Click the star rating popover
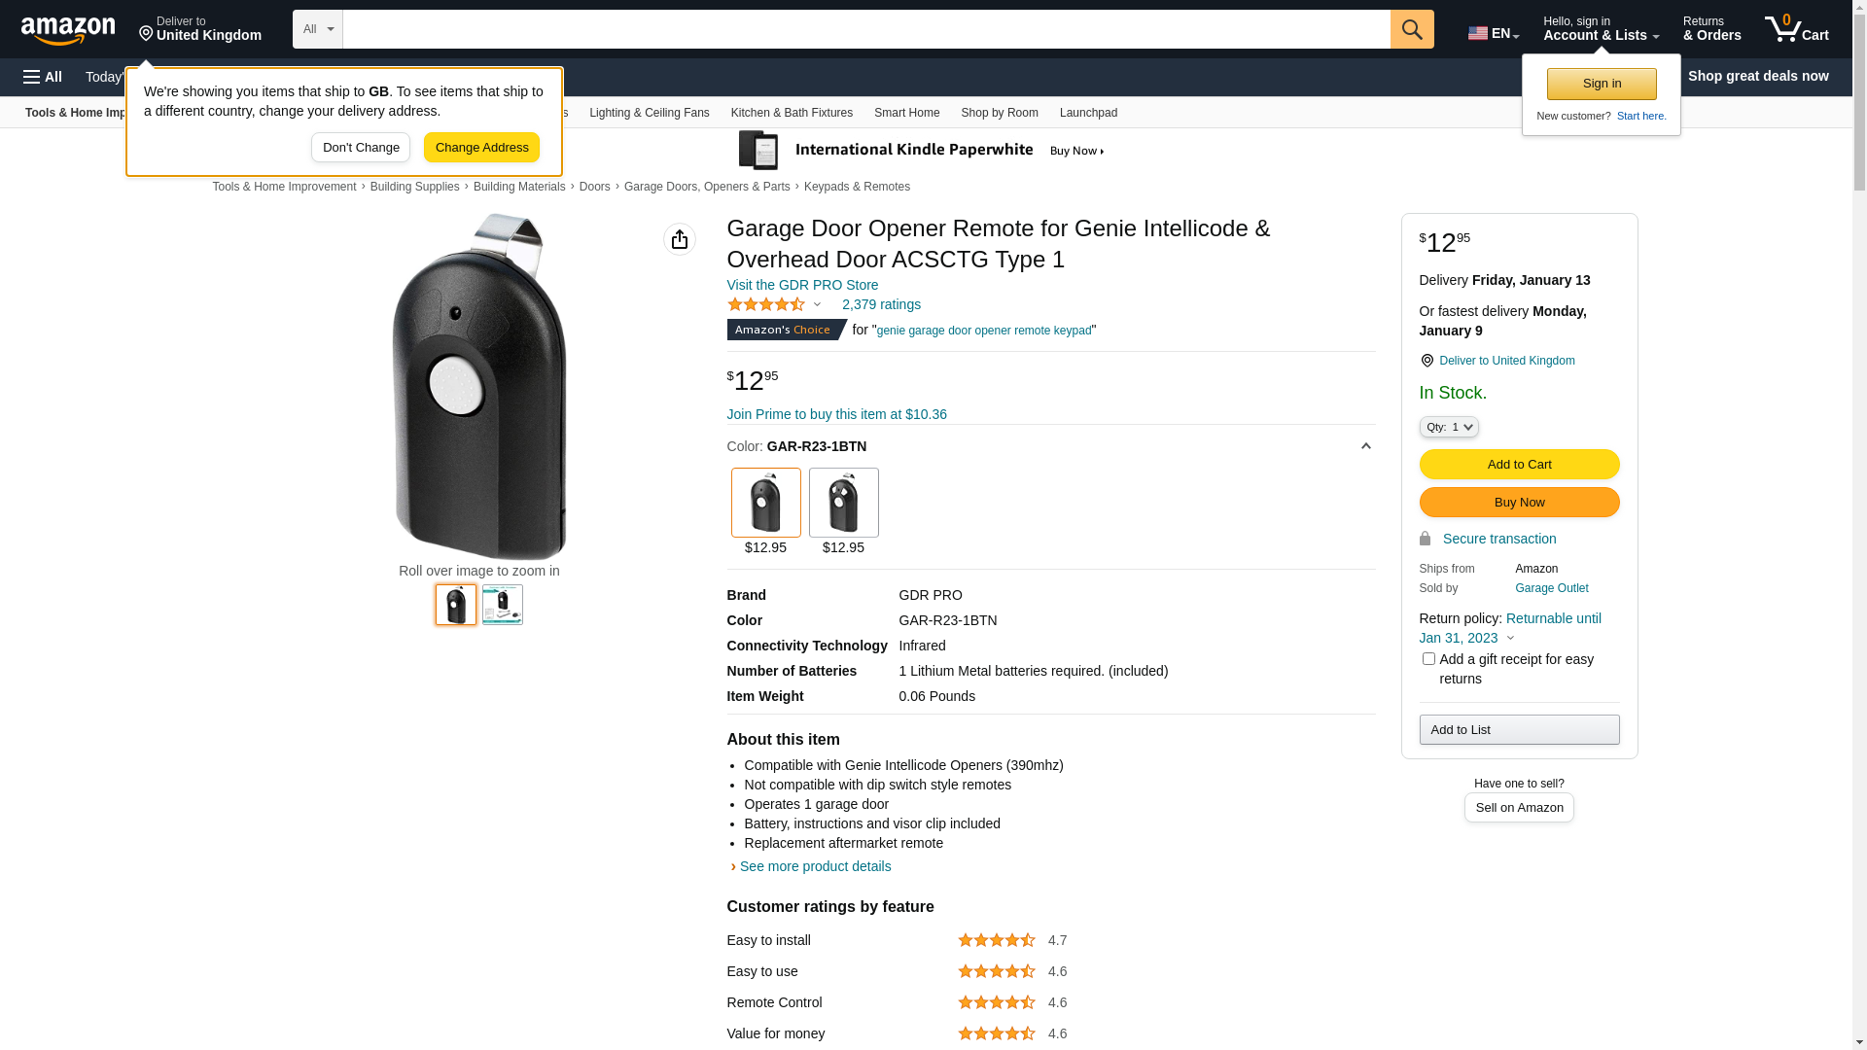Screen dimensions: 1867x1050 click(774, 305)
